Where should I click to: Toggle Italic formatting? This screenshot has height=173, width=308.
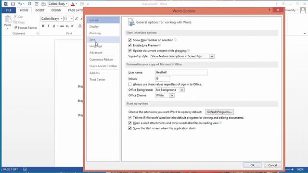48,26
